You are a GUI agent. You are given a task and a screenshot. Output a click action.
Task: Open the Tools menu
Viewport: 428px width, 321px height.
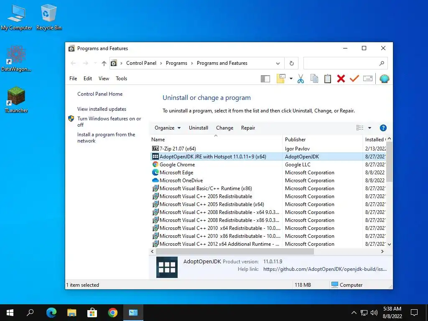coord(121,79)
